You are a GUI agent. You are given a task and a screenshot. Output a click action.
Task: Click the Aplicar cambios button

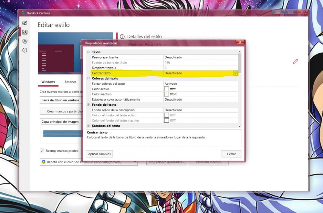click(99, 154)
